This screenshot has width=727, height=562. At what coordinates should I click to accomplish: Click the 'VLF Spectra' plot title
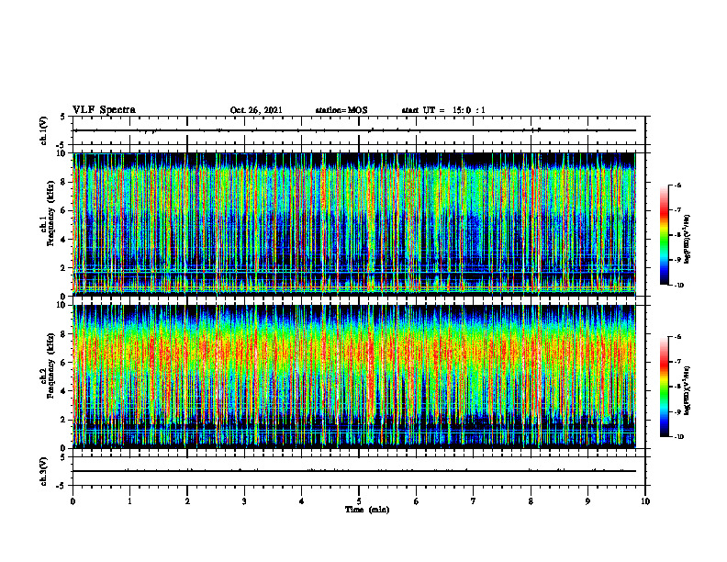[104, 110]
